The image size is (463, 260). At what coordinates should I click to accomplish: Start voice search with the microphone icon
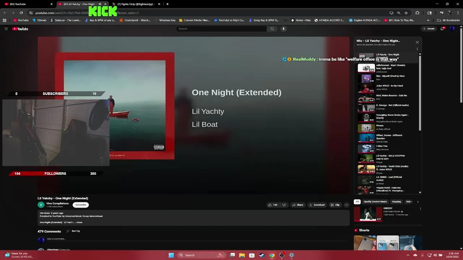click(284, 29)
